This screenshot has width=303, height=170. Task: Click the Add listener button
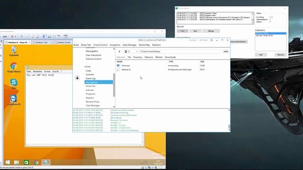pos(261,55)
